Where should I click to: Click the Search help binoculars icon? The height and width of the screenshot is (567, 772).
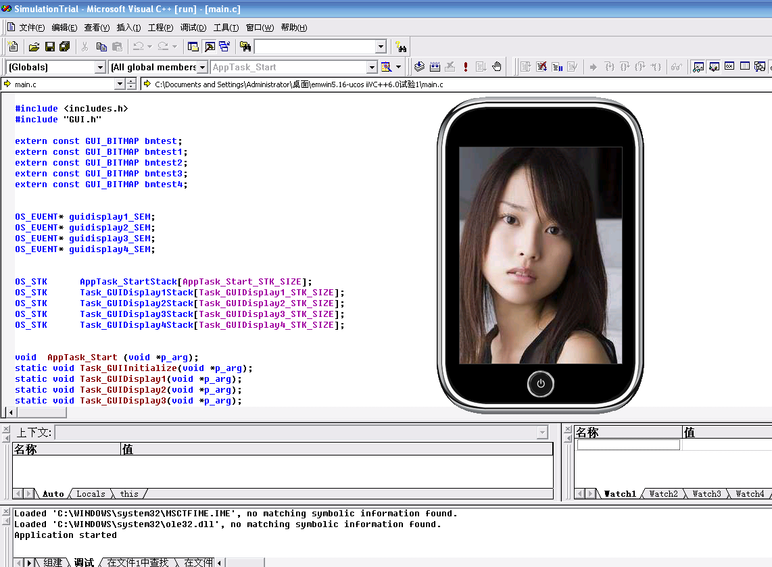pos(402,47)
